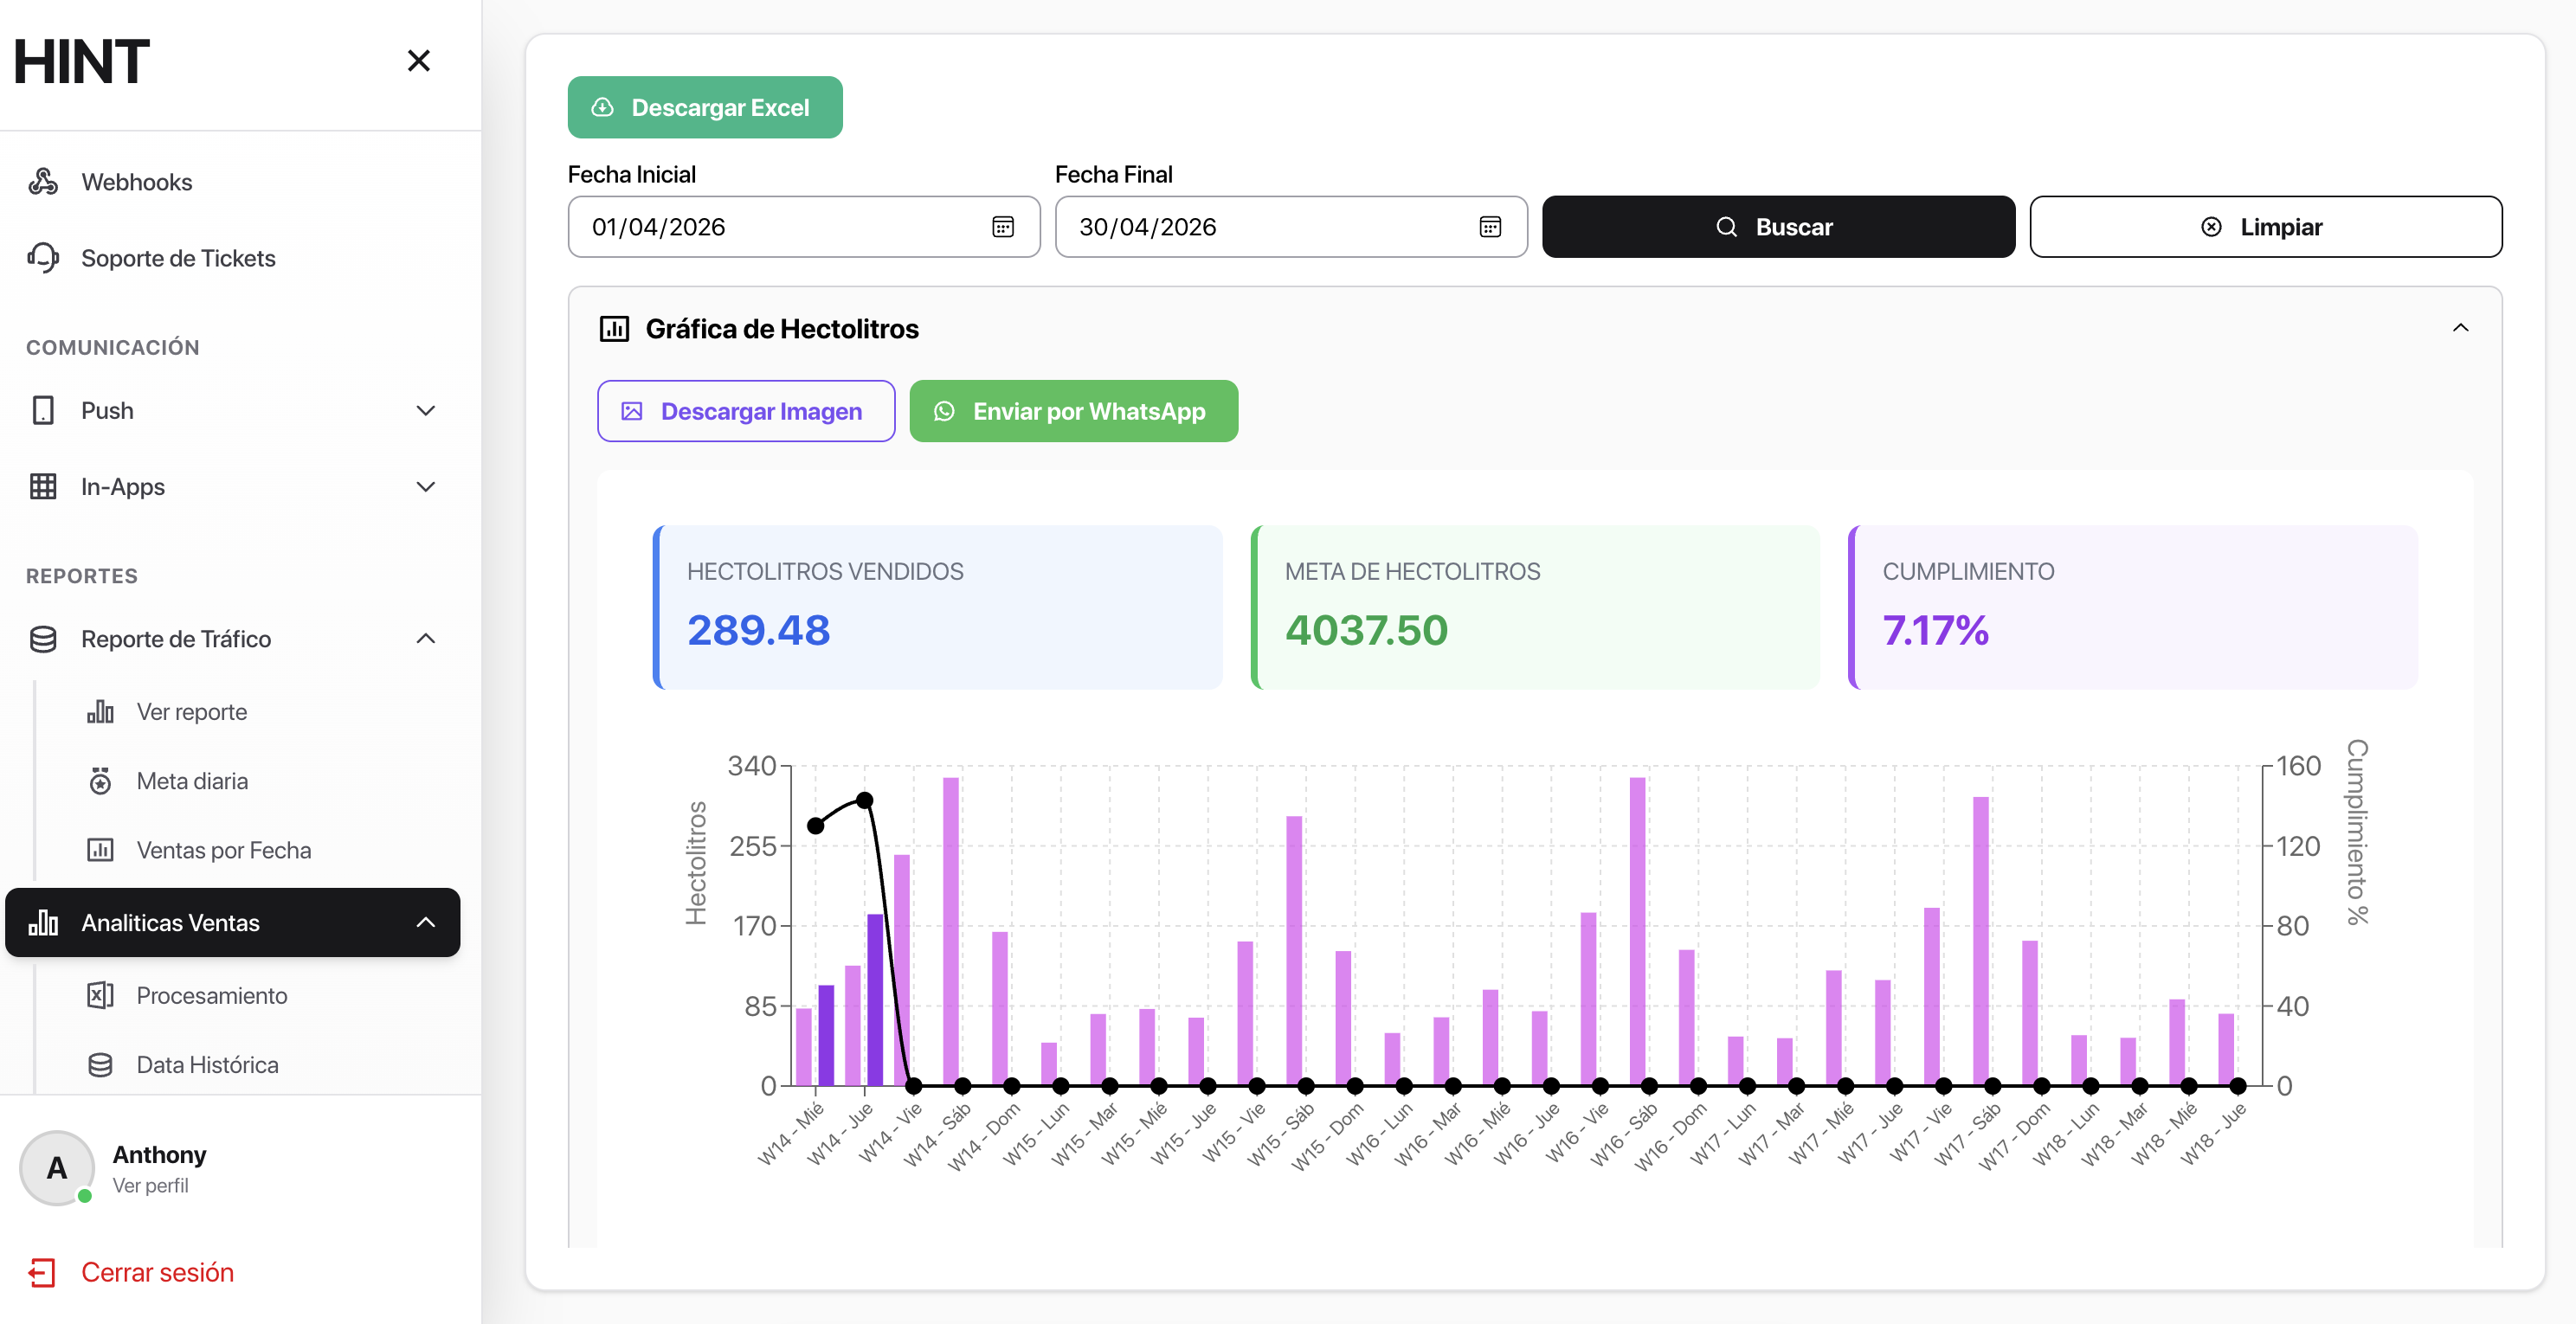Expand the Push menu section
The width and height of the screenshot is (2576, 1324).
coord(426,410)
